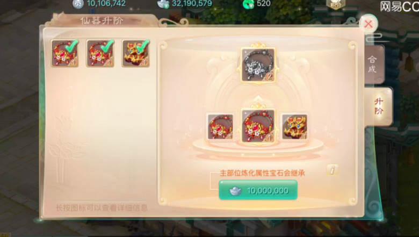
Task: Deselect the first checked red bracelet item
Action: [65, 53]
